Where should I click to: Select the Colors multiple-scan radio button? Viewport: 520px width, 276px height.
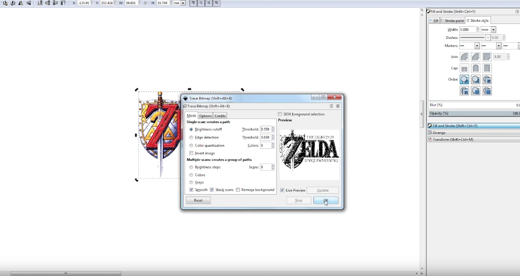tap(191, 175)
